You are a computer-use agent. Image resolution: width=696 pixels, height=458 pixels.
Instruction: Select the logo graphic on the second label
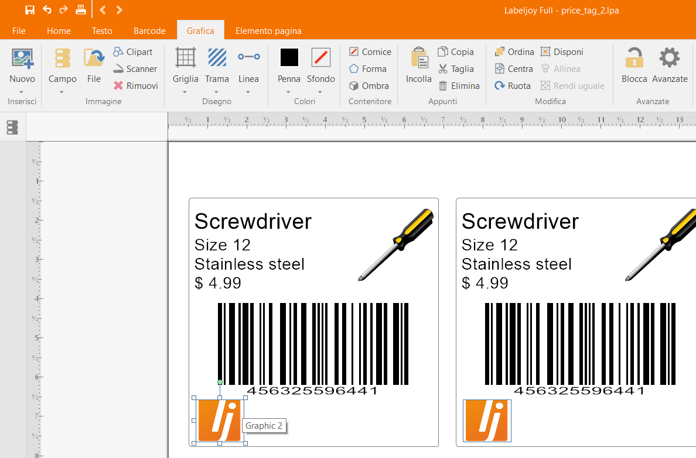(x=487, y=421)
